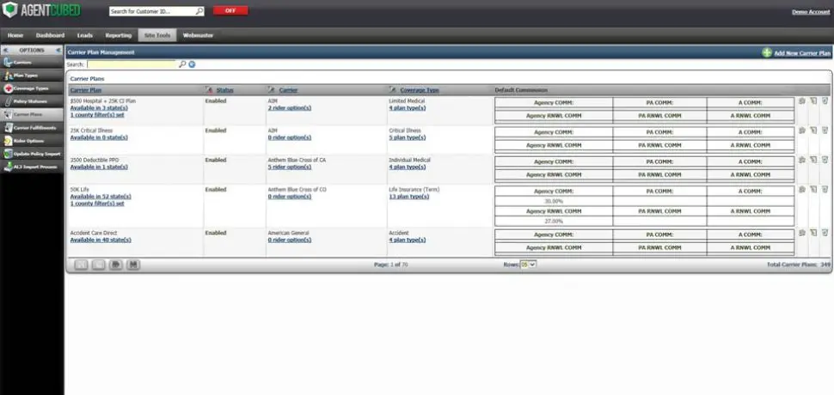
Task: Open the 5 plan type(s) link
Action: click(408, 137)
